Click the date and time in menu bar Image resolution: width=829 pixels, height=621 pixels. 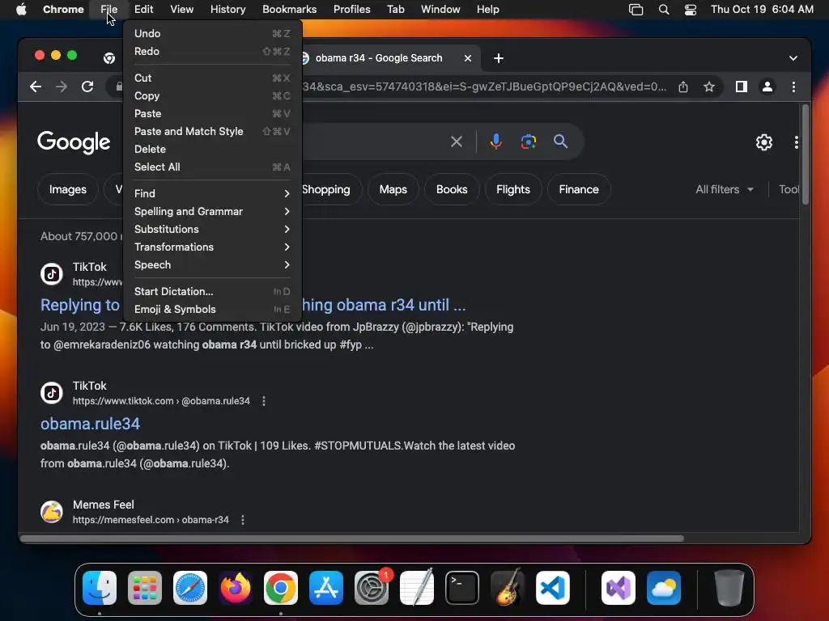[x=762, y=10]
